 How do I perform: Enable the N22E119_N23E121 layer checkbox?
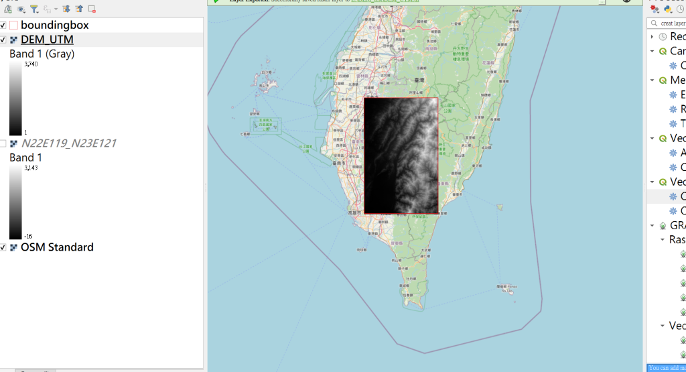(3, 143)
